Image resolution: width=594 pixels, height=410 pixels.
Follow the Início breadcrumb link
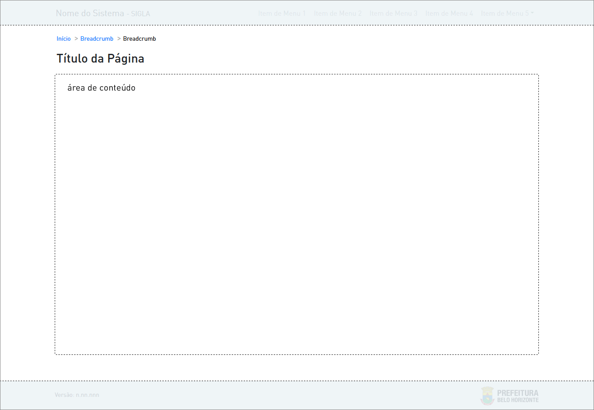[x=63, y=39]
